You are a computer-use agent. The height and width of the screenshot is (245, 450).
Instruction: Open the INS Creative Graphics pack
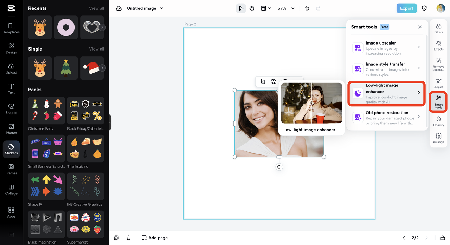coord(86,186)
